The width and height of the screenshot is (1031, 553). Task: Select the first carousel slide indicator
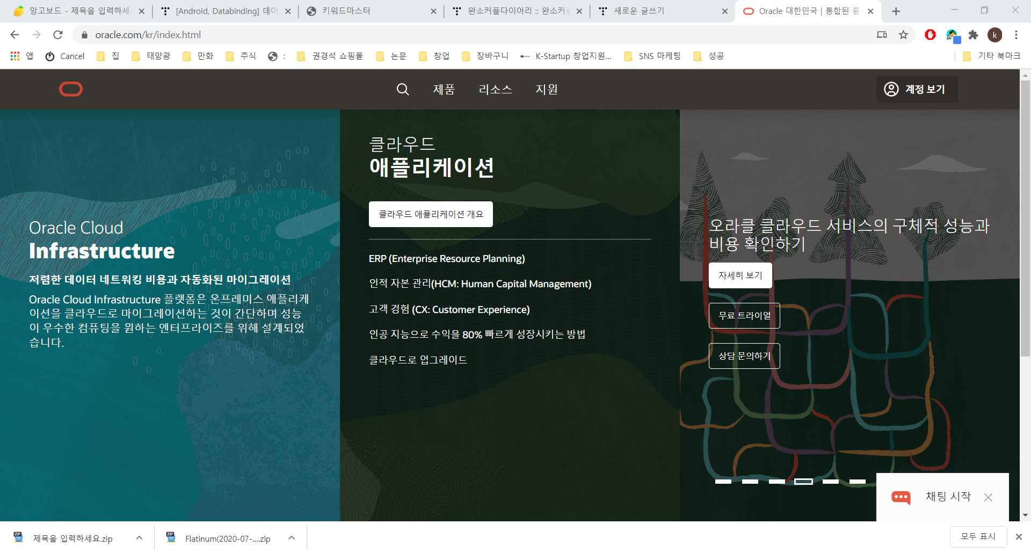click(x=723, y=482)
